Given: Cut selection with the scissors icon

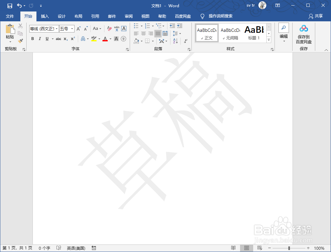Looking at the screenshot, I should [20, 26].
